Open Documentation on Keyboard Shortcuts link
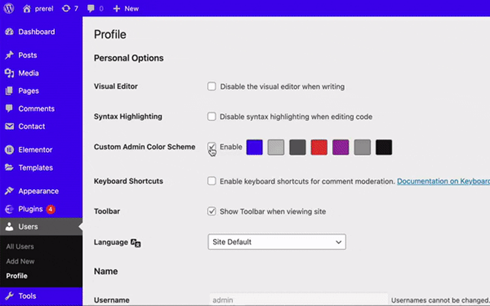This screenshot has height=306, width=490. click(x=443, y=181)
